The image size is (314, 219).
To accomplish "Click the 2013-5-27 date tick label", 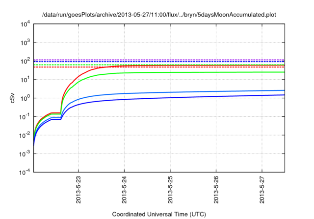I will pos(262,190).
